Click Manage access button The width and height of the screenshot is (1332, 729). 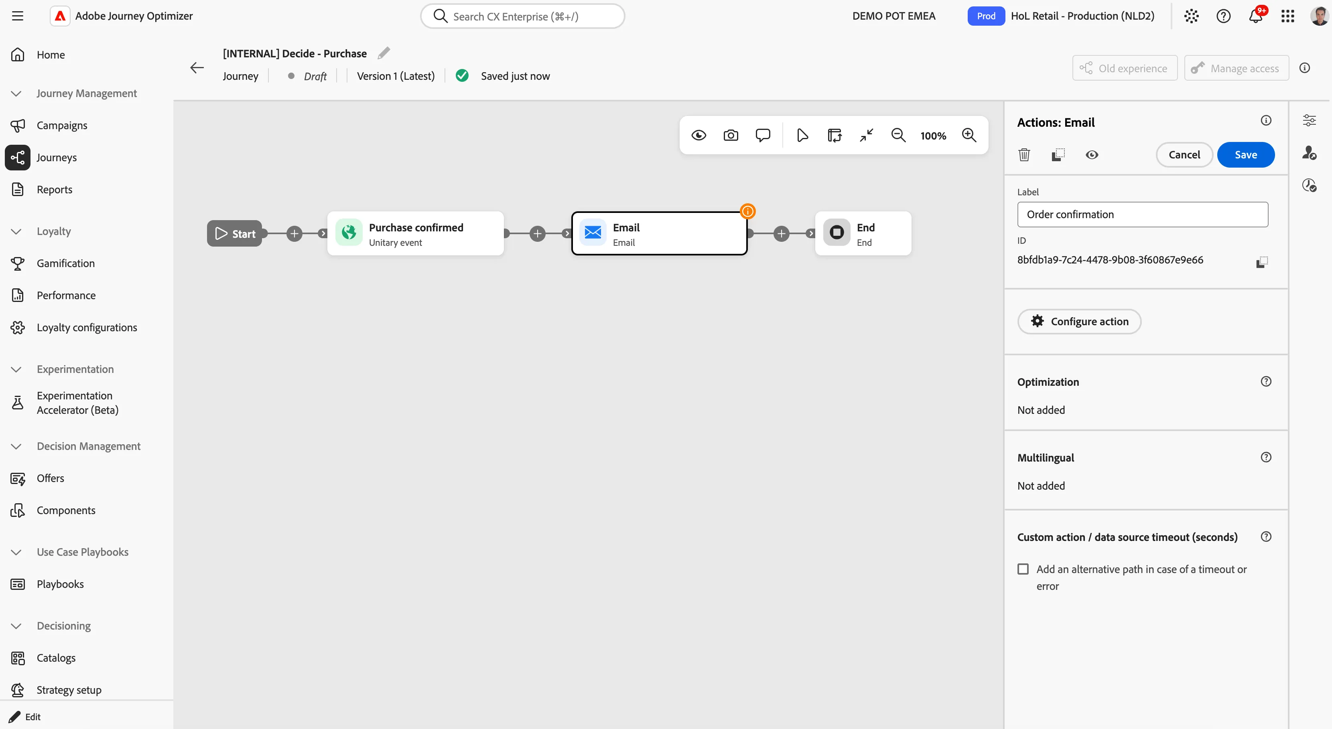click(x=1237, y=68)
